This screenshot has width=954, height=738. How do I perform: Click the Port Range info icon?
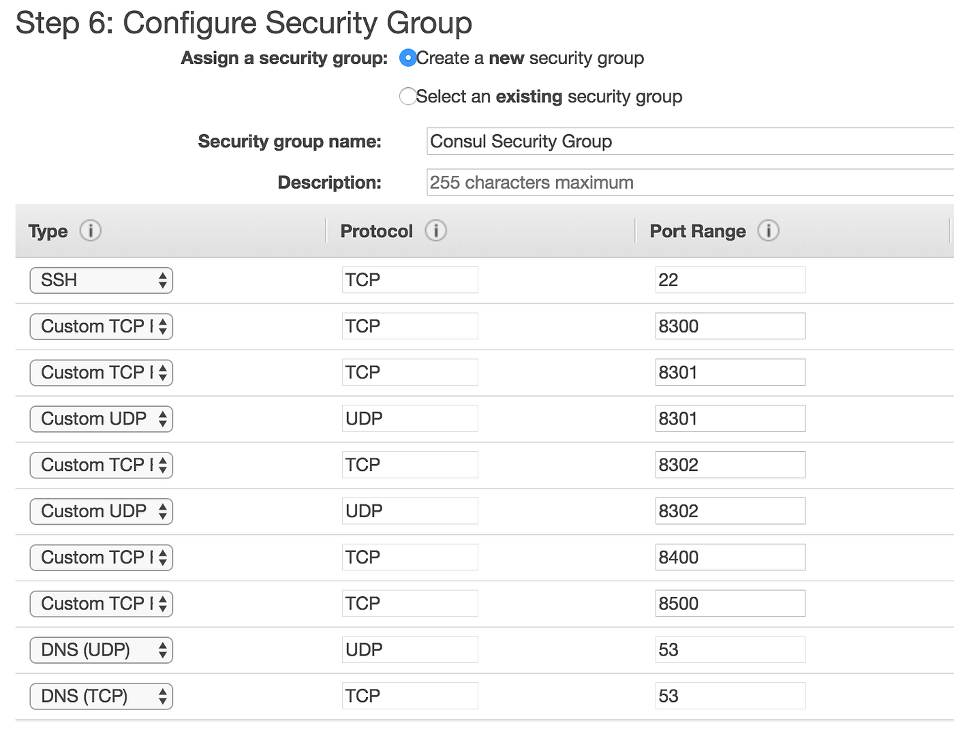[769, 231]
